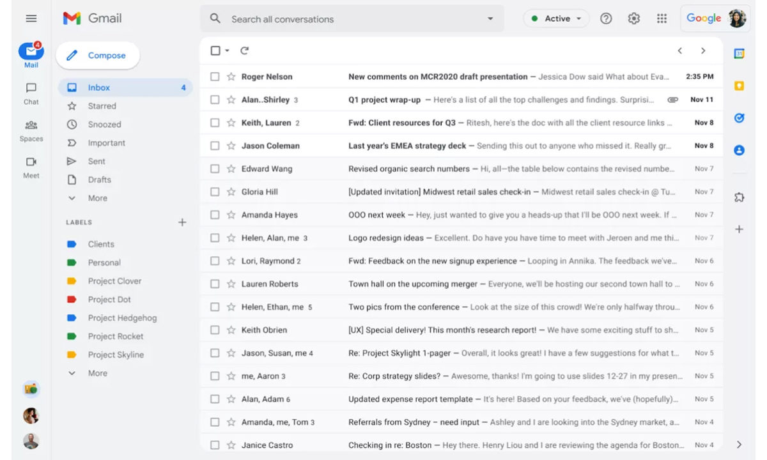Click the yellow Project Skyline label swatch
This screenshot has width=767, height=460.
[72, 355]
